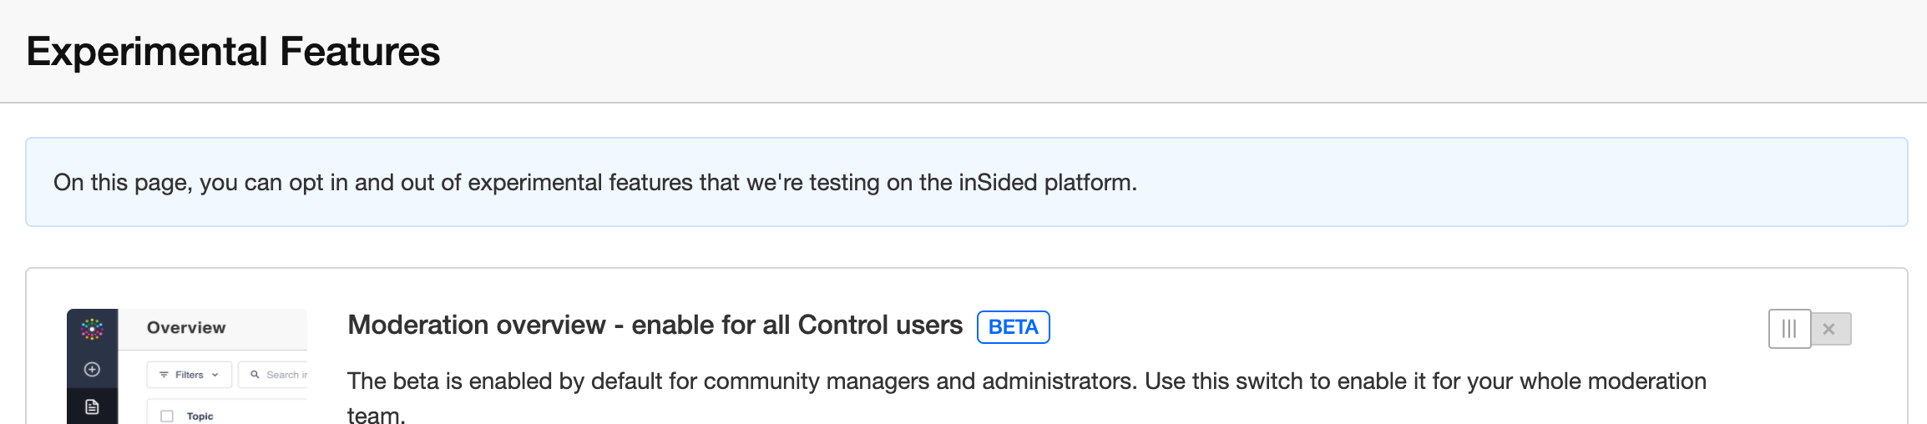This screenshot has width=1927, height=424.
Task: Enable Moderation overview for all Control users
Action: [1809, 329]
